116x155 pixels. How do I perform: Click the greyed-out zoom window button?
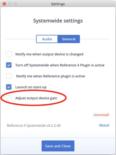point(15,4)
